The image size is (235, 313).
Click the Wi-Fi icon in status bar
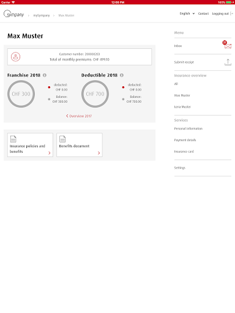tap(13, 2)
